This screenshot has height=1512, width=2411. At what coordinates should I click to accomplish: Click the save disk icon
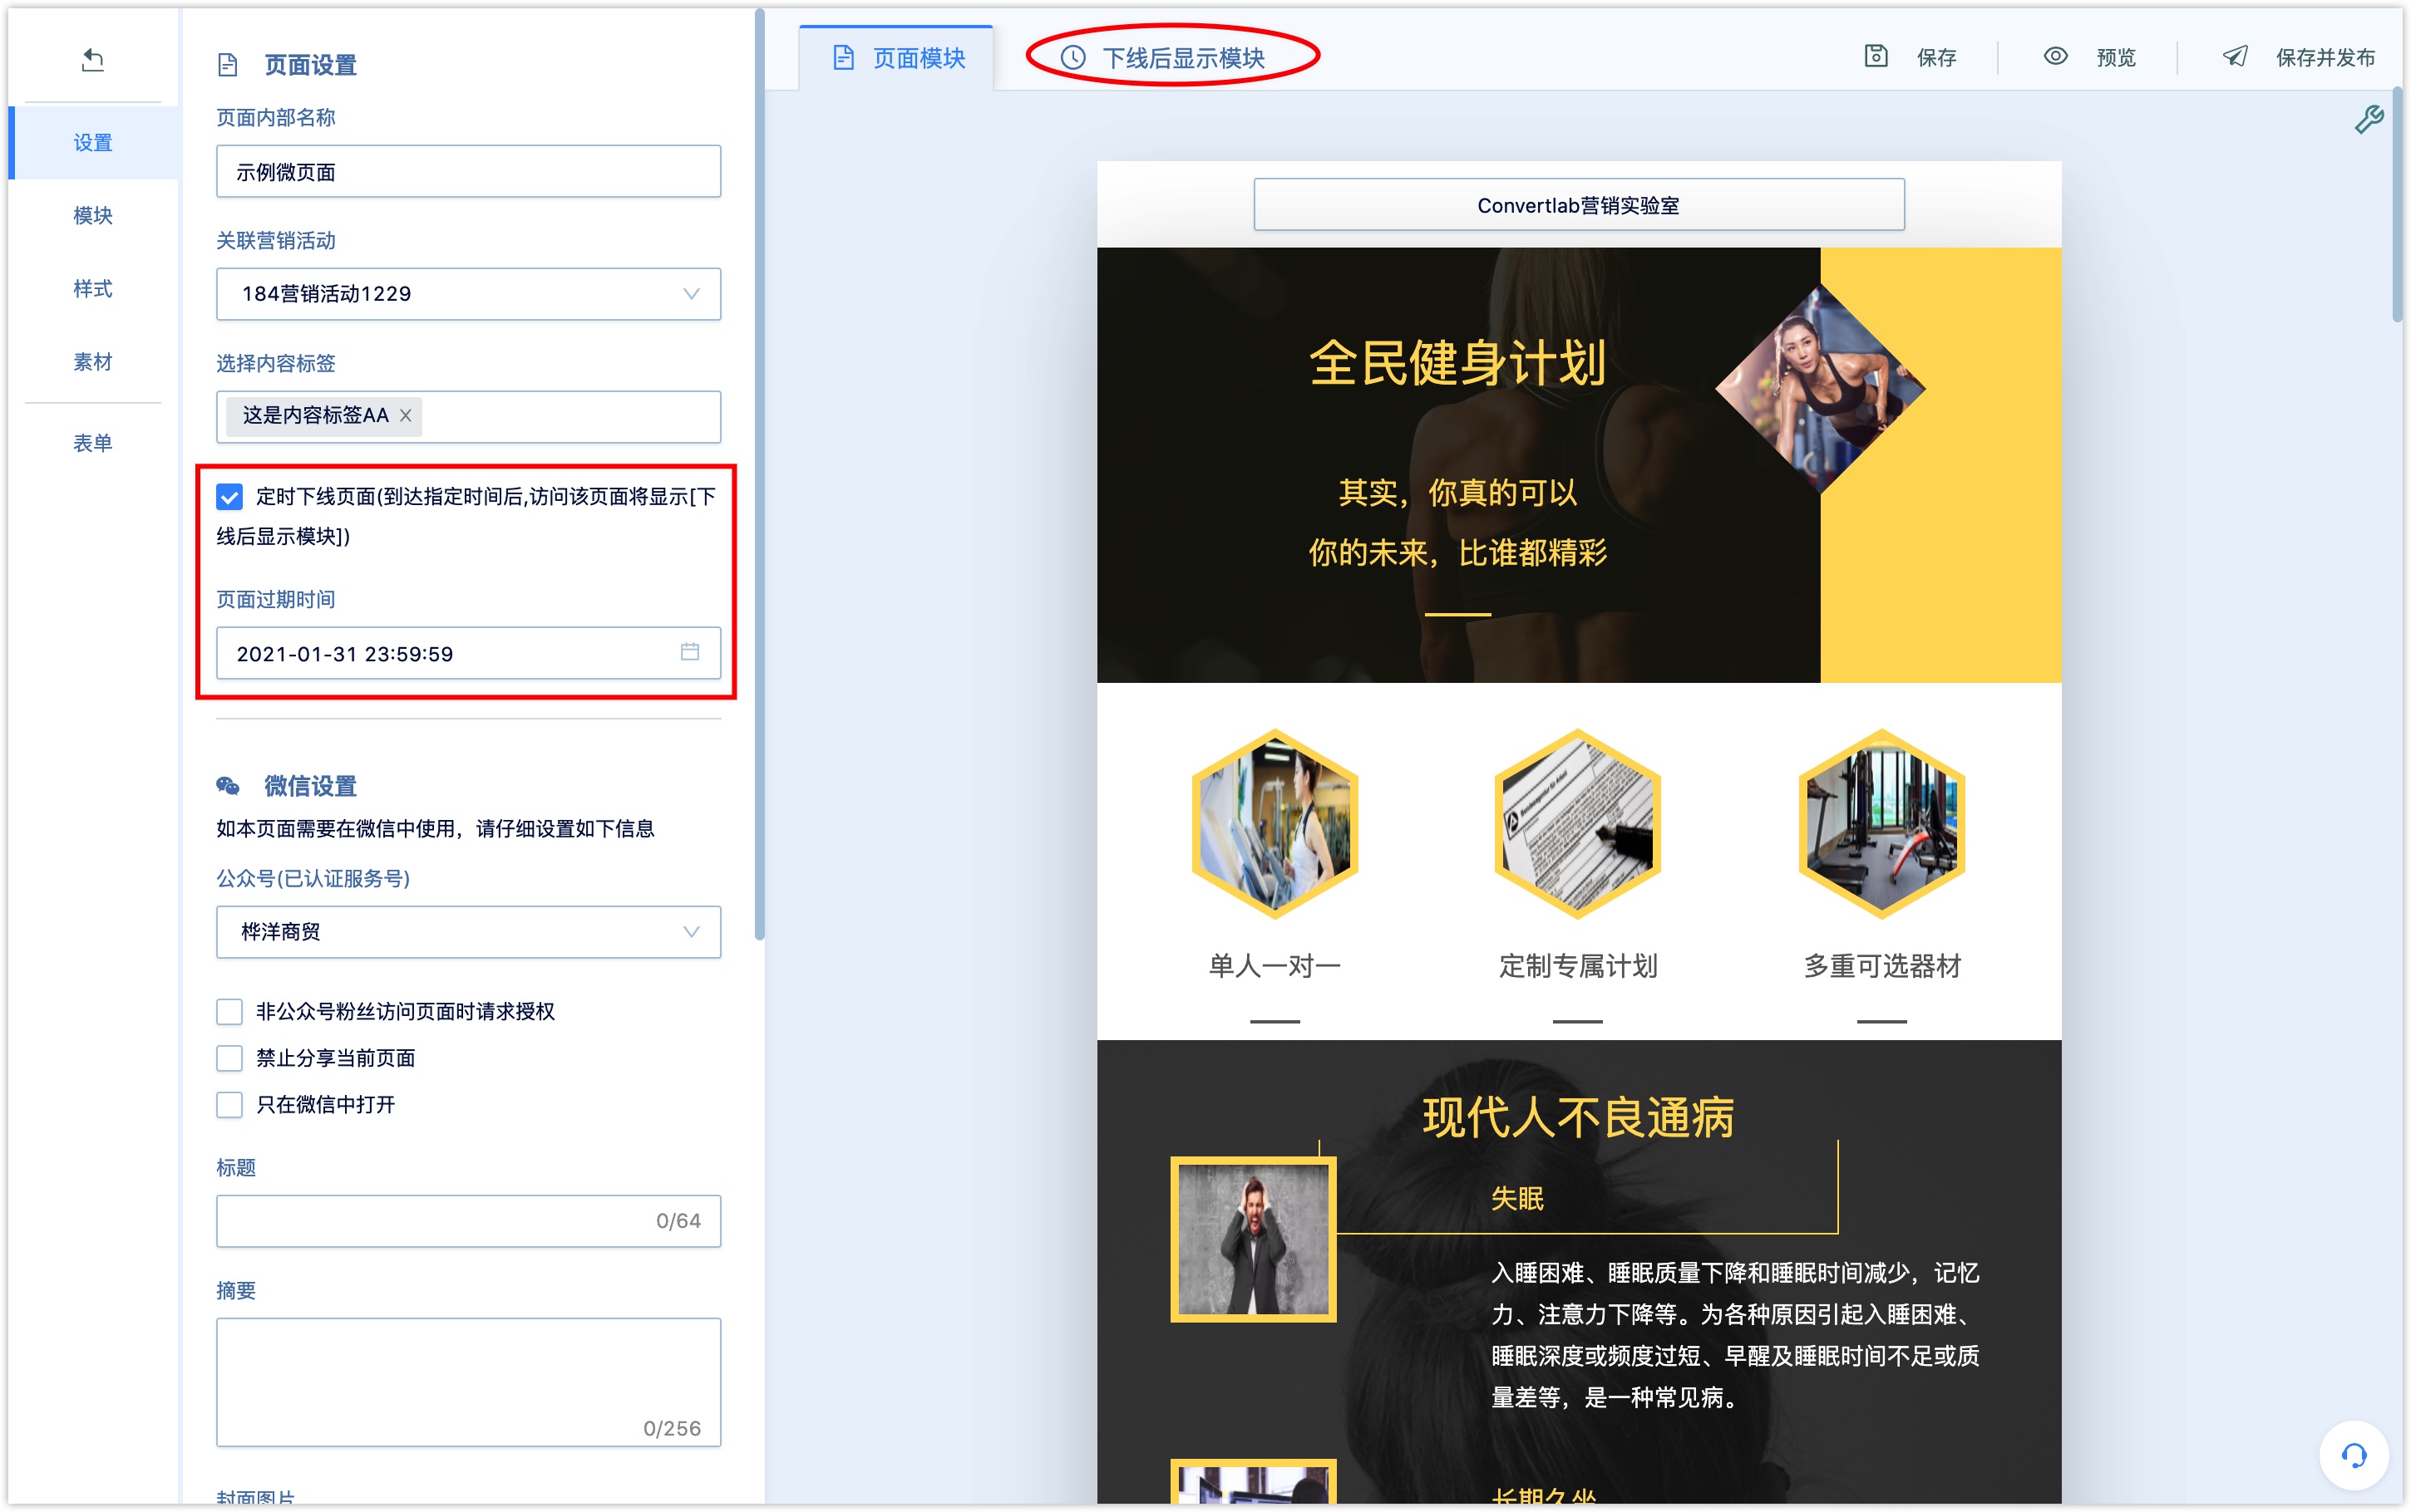pyautogui.click(x=1875, y=57)
